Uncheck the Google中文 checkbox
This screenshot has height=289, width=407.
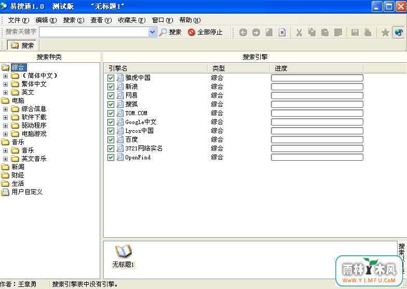[x=111, y=122]
